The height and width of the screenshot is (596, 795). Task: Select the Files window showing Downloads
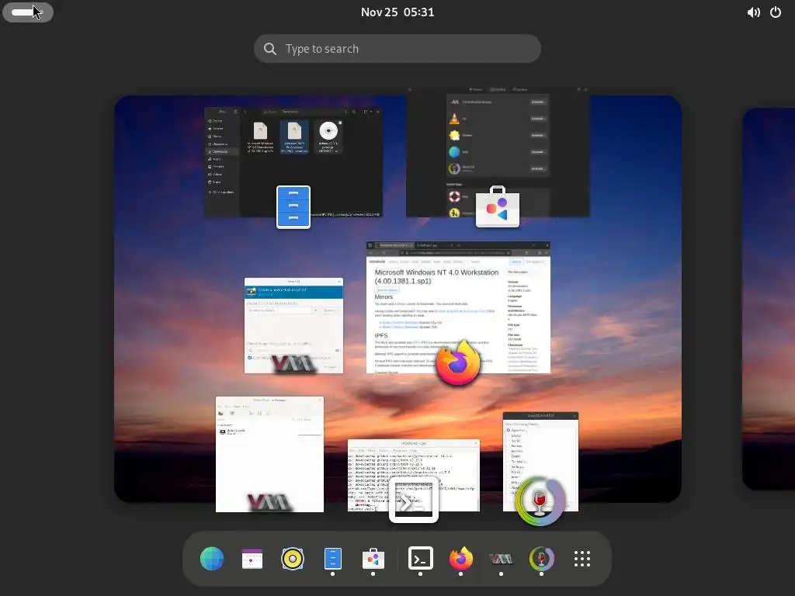293,162
